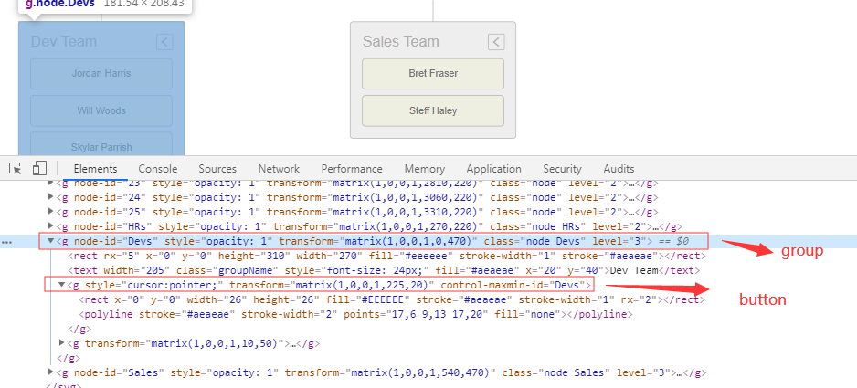
Task: Select the polyline element row
Action: click(x=355, y=314)
